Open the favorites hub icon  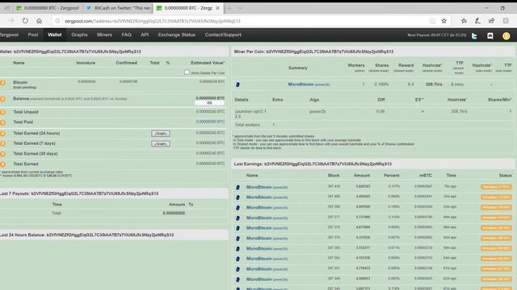[x=464, y=21]
